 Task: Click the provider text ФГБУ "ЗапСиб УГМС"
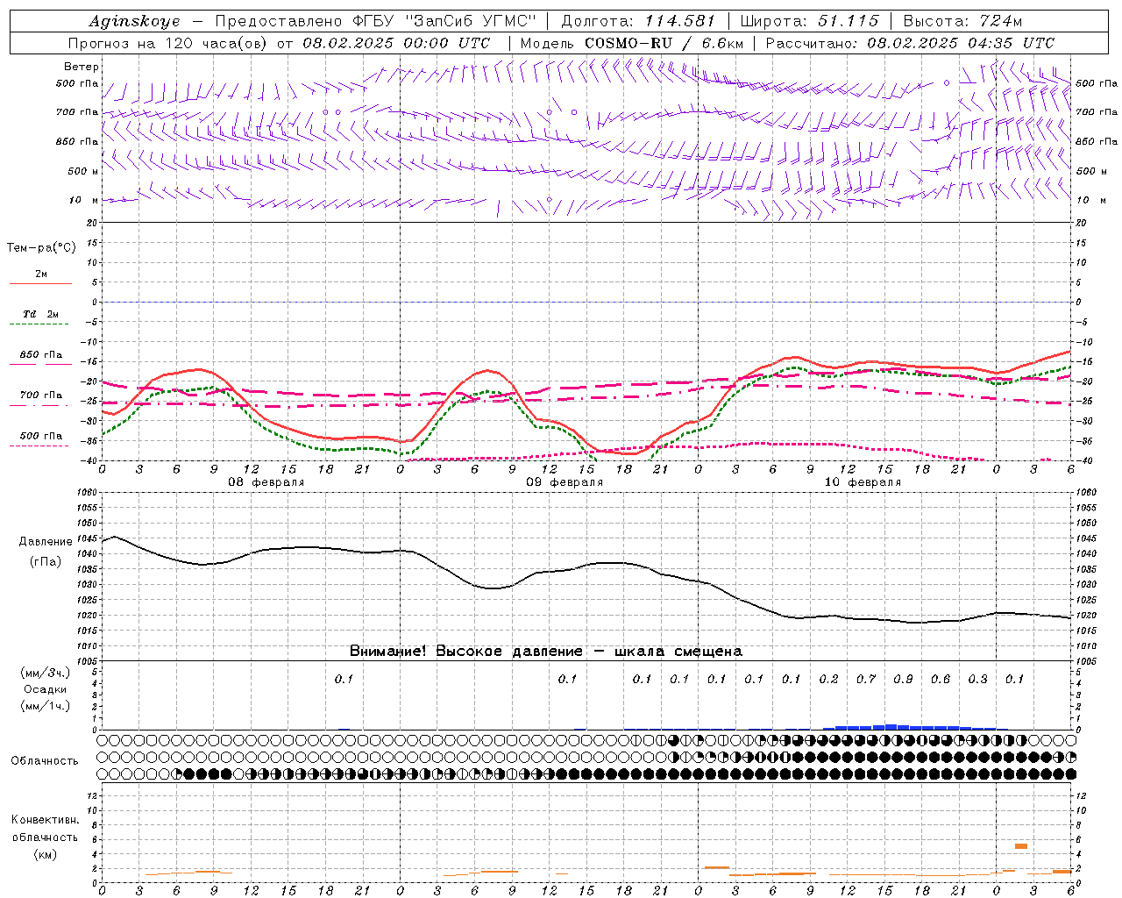444,21
